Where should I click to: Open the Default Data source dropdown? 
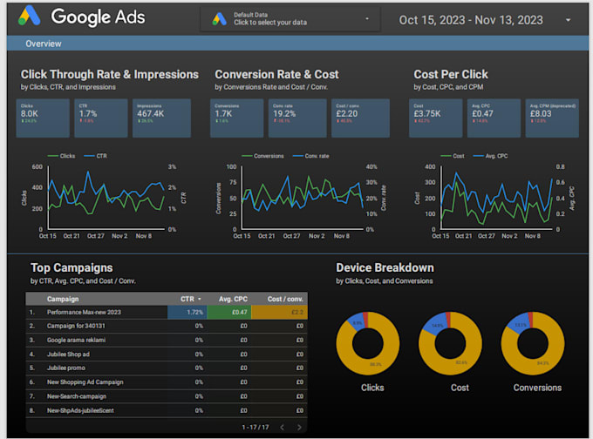point(290,19)
